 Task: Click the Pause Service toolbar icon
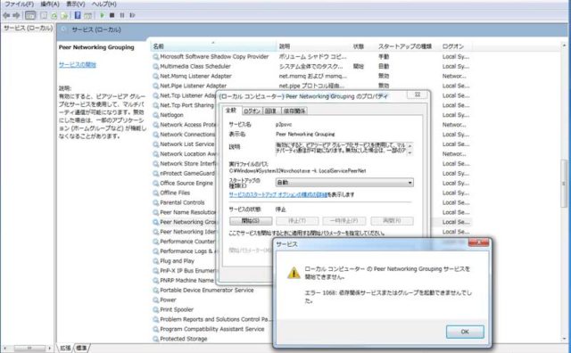(x=122, y=15)
